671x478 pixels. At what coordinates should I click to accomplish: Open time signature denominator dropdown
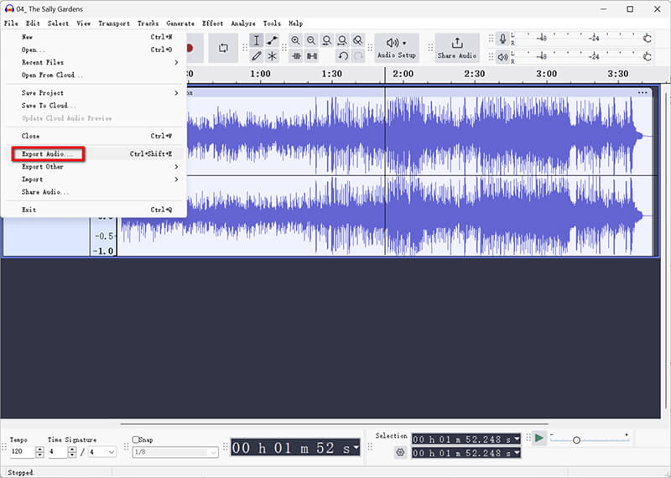point(112,452)
